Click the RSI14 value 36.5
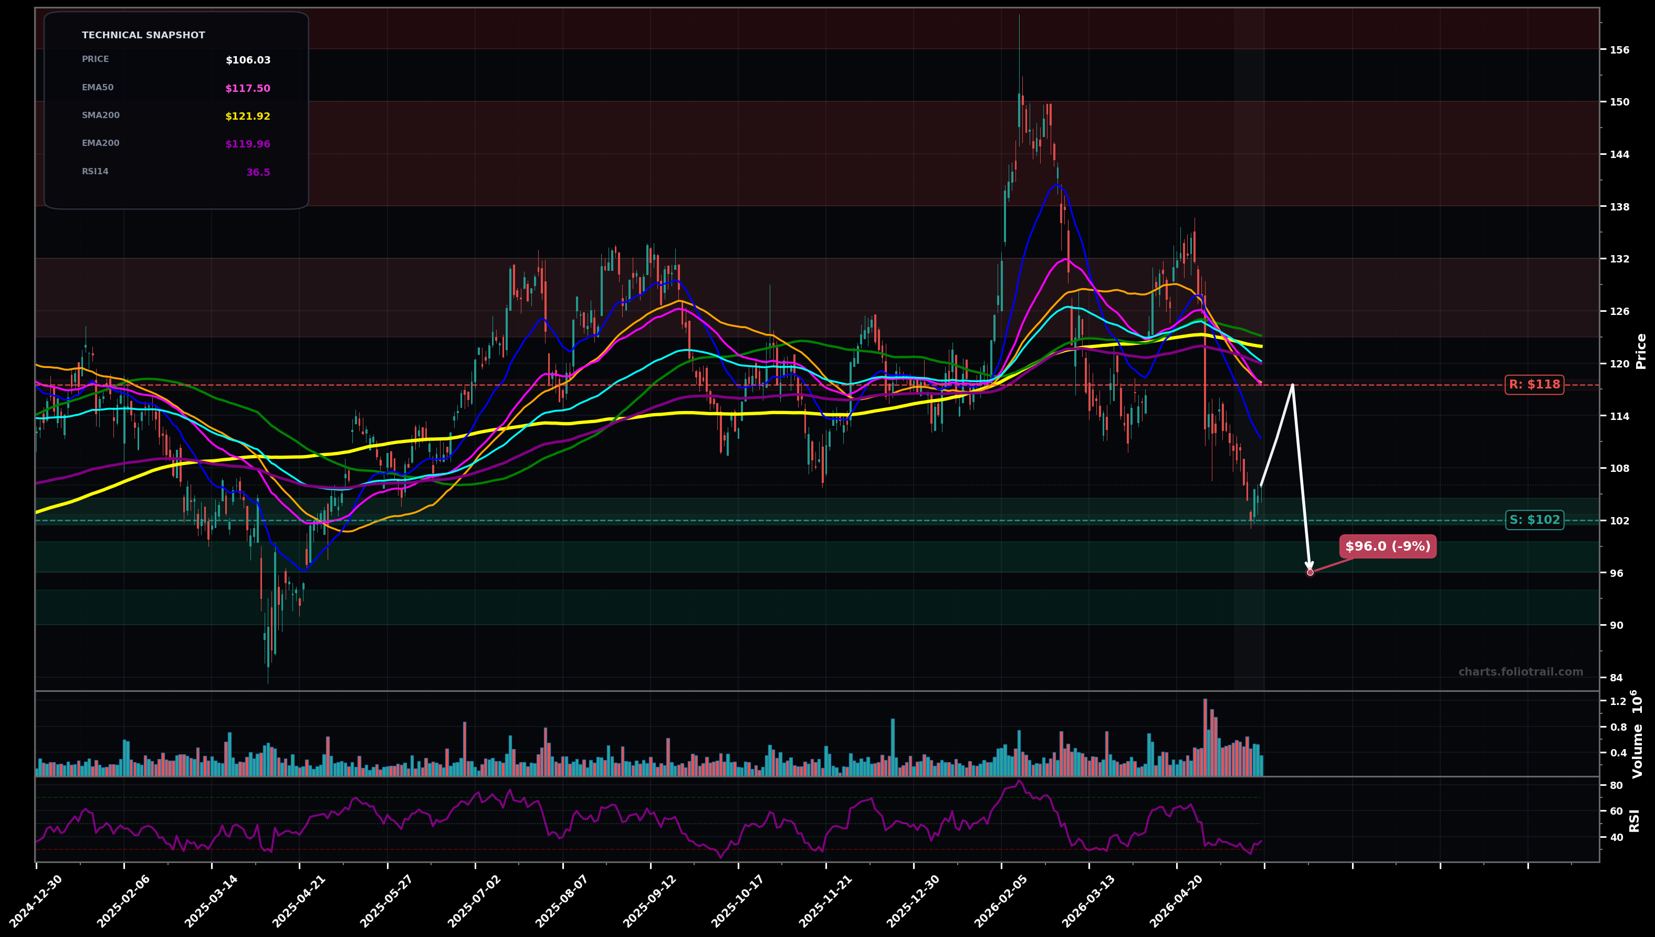 click(258, 173)
